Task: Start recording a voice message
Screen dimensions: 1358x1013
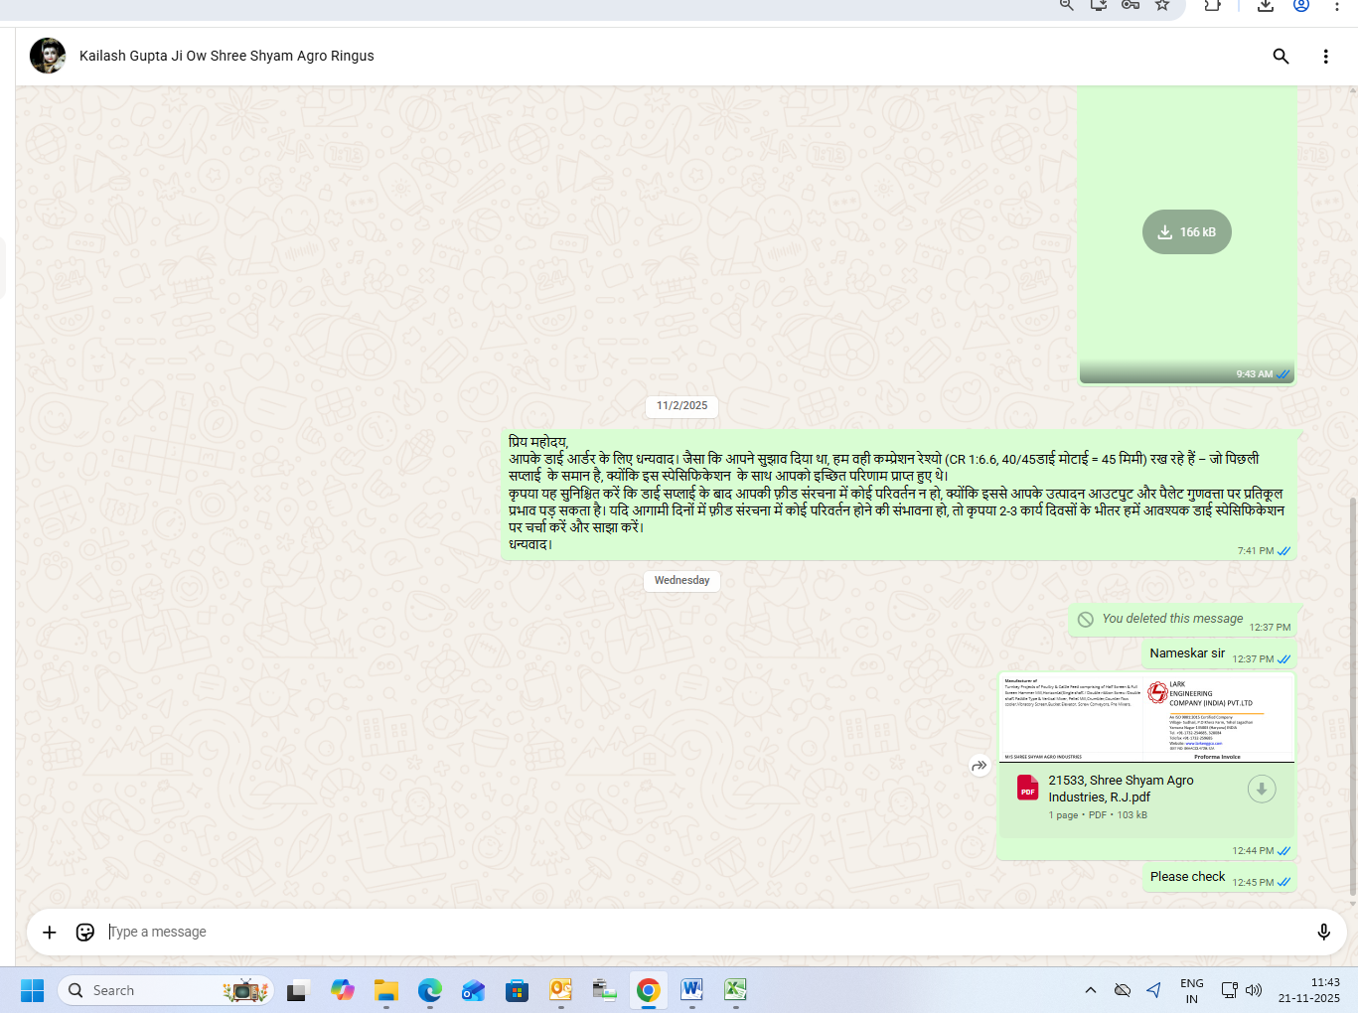Action: tap(1323, 932)
